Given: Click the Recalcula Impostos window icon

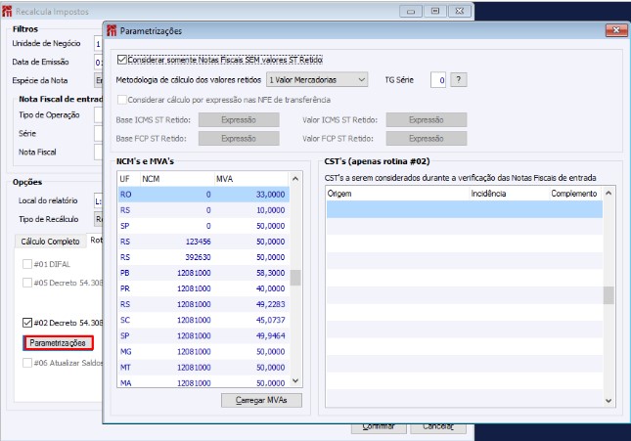Looking at the screenshot, I should tap(7, 11).
